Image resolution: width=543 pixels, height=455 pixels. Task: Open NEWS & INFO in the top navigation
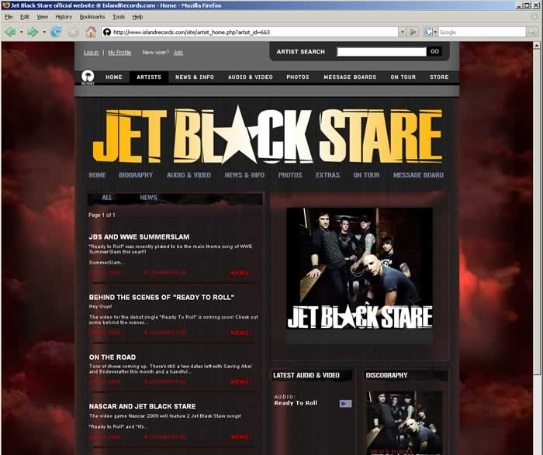pyautogui.click(x=195, y=78)
